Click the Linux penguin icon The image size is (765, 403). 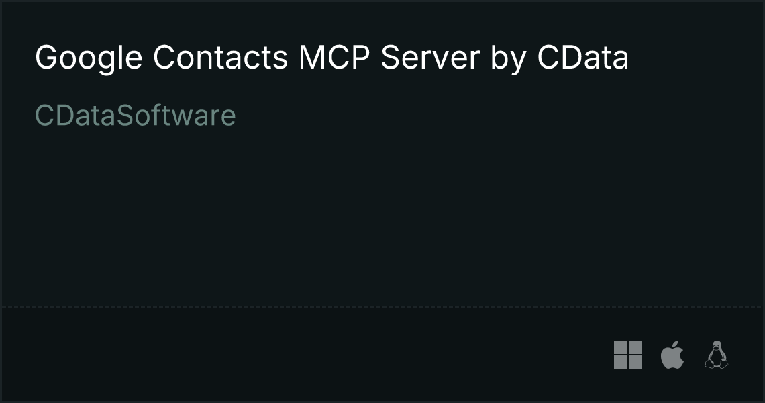(x=716, y=355)
